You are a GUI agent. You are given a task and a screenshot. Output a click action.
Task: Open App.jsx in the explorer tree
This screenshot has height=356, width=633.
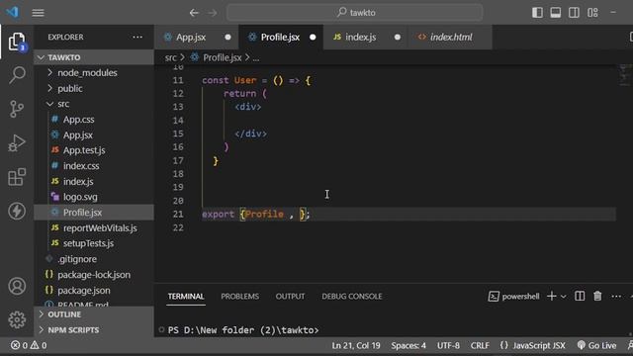[94, 134]
